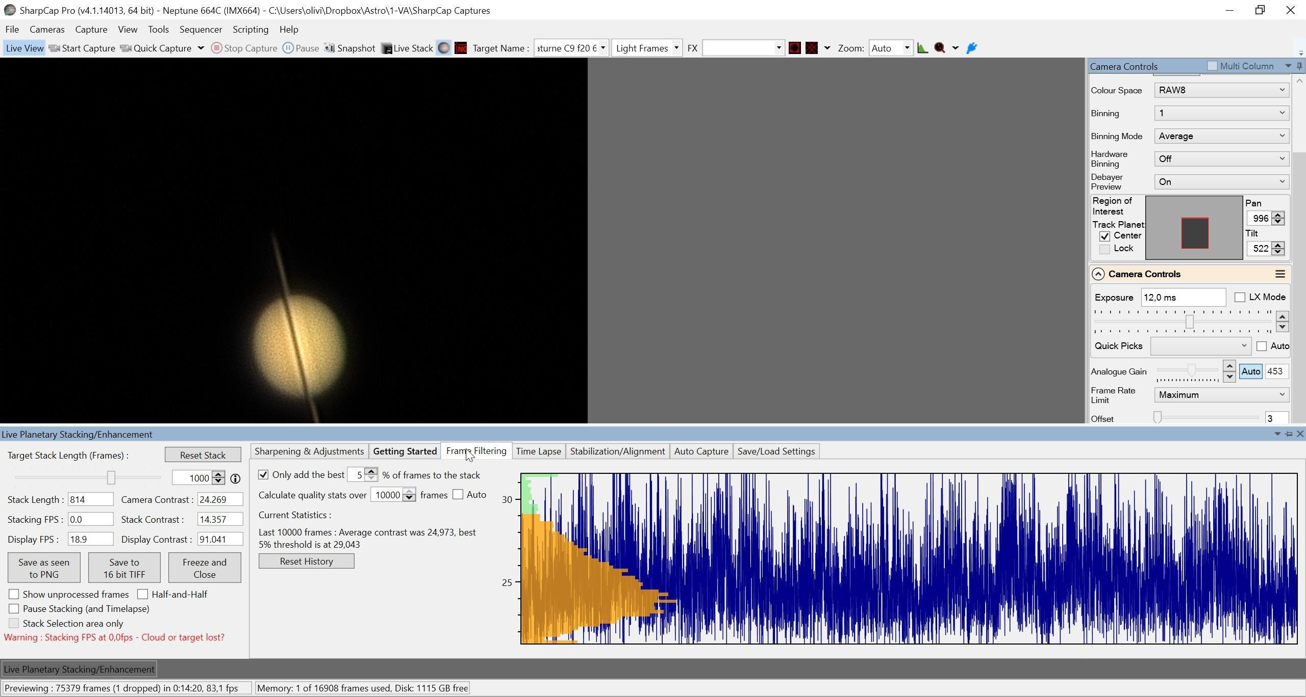Image resolution: width=1306 pixels, height=697 pixels.
Task: Click the Exposure slider handle
Action: (x=1190, y=322)
